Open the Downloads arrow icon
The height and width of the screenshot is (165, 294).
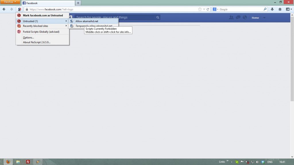tap(272, 9)
